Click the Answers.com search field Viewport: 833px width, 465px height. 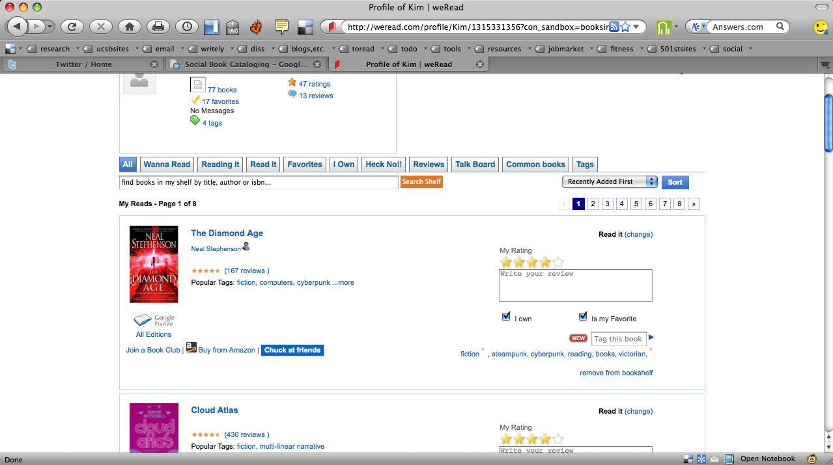[x=741, y=27]
